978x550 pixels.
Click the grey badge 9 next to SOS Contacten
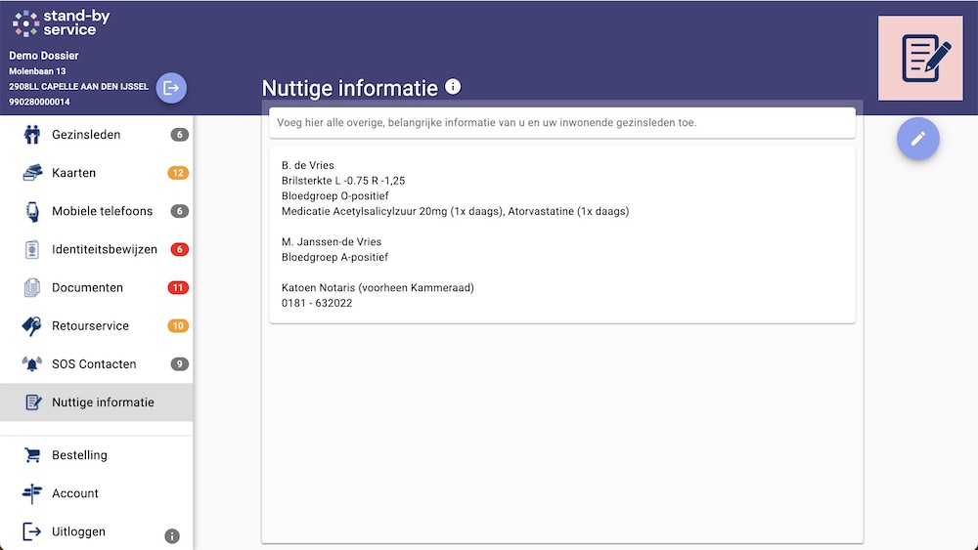point(180,363)
